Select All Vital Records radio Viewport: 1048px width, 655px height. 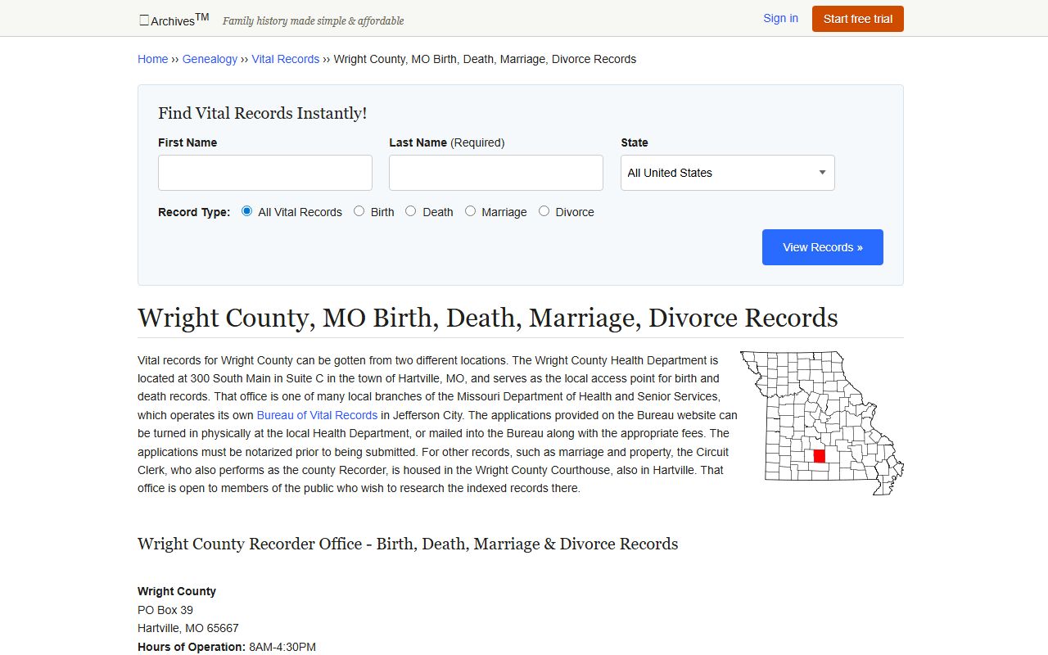tap(247, 211)
